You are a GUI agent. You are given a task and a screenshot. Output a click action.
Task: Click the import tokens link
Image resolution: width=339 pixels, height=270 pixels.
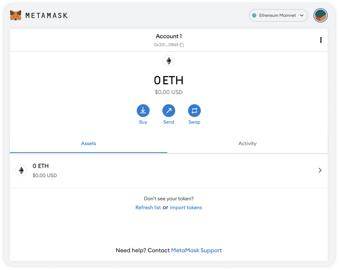click(x=186, y=207)
